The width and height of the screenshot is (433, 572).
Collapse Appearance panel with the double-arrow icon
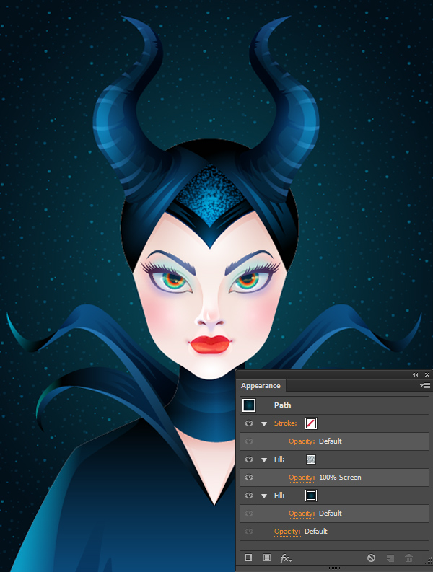click(x=416, y=374)
